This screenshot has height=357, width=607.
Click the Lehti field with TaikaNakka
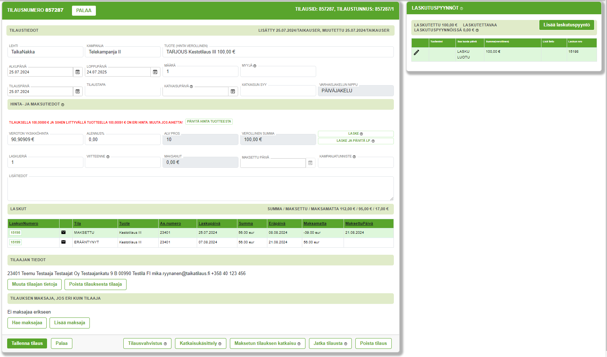pyautogui.click(x=45, y=52)
